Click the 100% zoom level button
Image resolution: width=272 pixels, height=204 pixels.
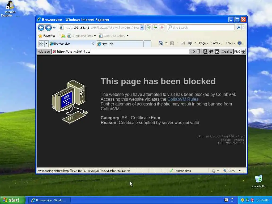click(229, 171)
